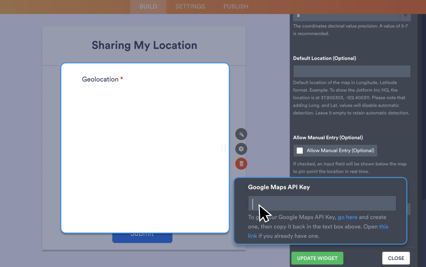The image size is (426, 267).
Task: Open the widget wizard with the wand icon
Action: (241, 134)
